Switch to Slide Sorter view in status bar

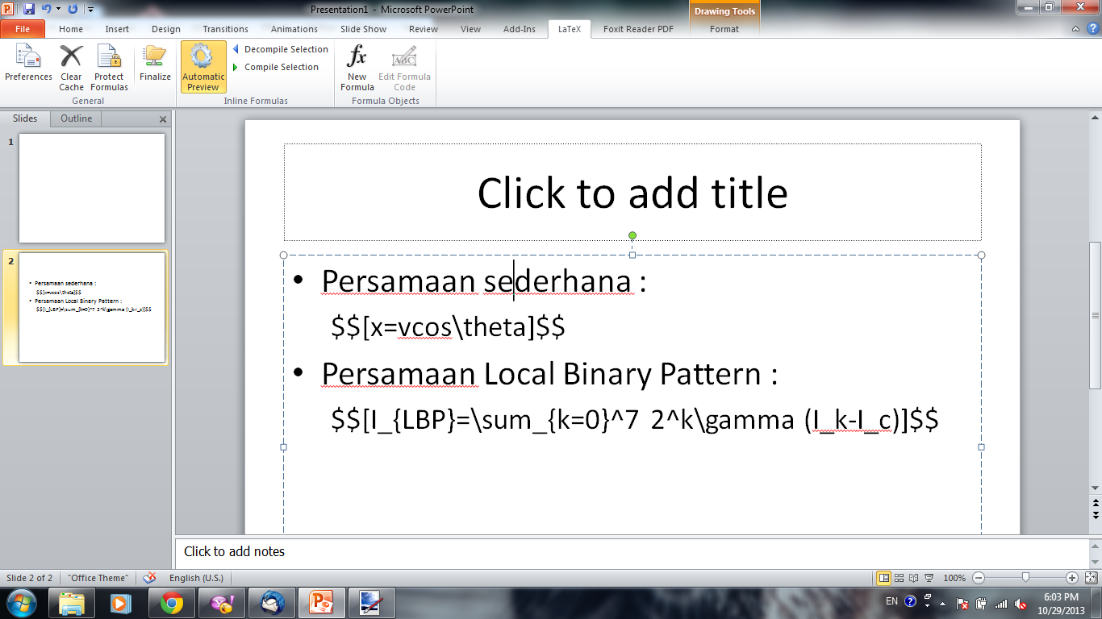pos(898,578)
